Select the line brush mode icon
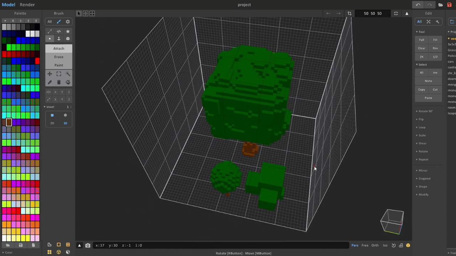 click(x=50, y=31)
